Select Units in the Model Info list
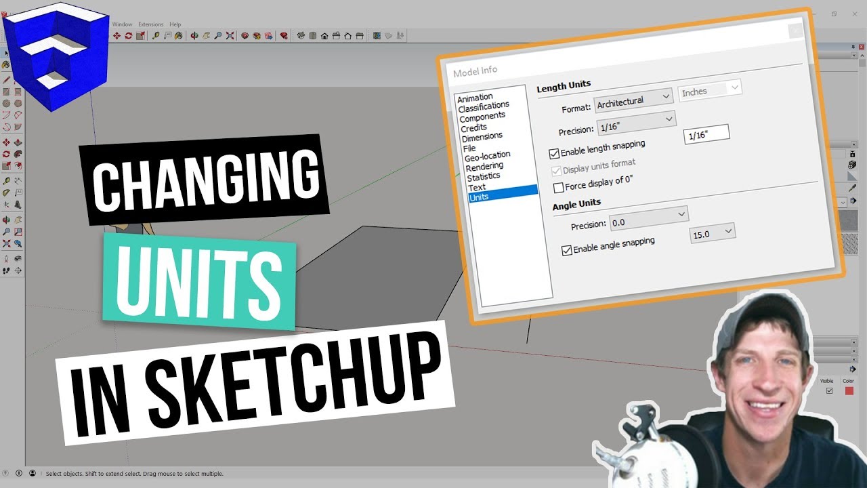 [503, 195]
